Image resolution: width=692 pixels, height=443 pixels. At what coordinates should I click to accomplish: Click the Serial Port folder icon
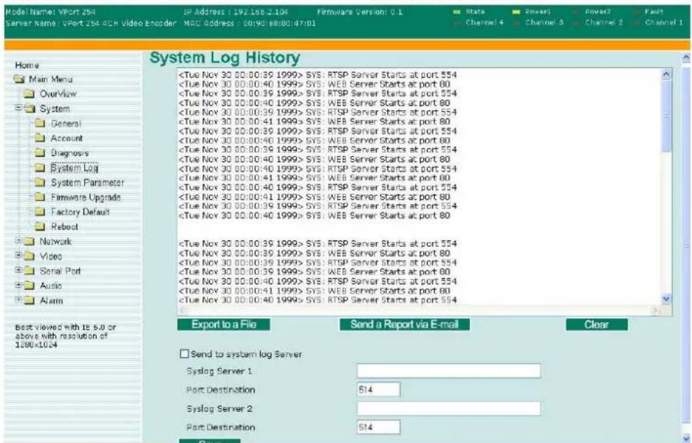coord(30,271)
